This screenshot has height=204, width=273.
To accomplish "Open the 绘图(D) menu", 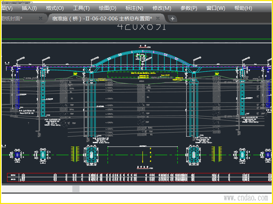I will tap(107, 8).
